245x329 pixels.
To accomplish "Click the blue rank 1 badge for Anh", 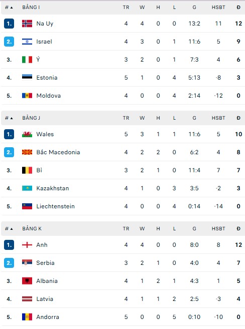I will (9, 245).
